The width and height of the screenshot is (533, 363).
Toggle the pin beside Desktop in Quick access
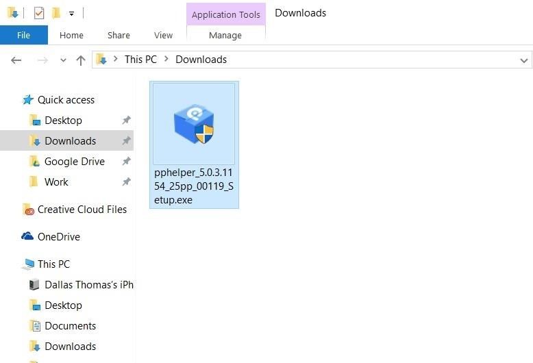(126, 121)
